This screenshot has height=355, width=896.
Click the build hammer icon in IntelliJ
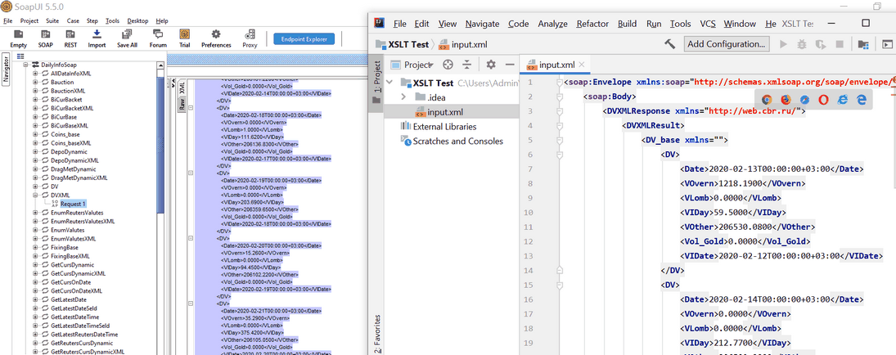[x=669, y=43]
